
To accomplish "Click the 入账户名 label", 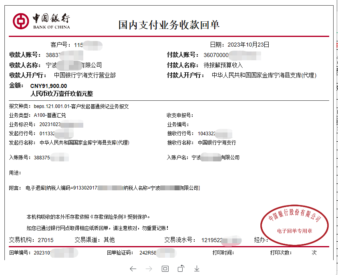I will tap(178, 157).
